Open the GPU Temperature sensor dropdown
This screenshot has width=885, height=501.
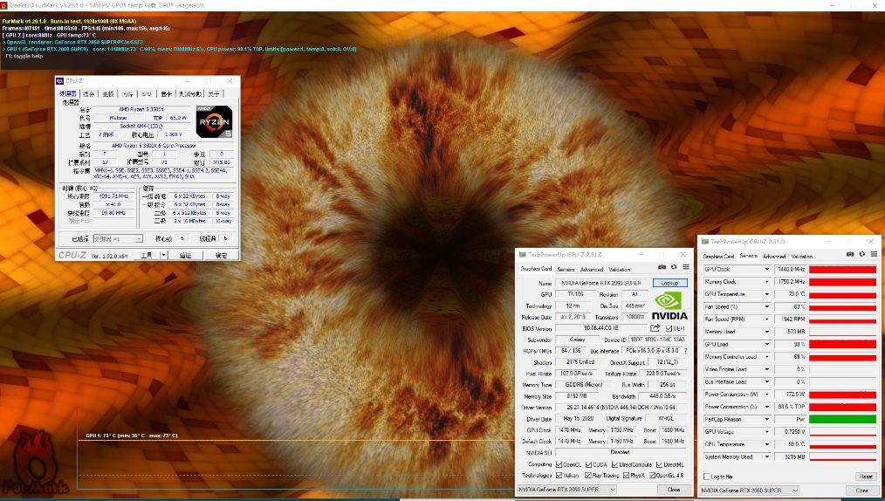[766, 294]
